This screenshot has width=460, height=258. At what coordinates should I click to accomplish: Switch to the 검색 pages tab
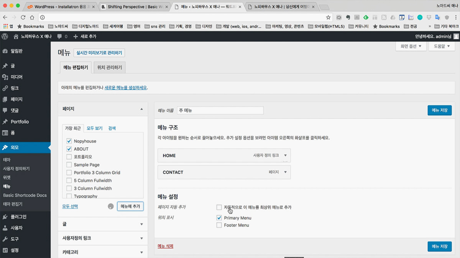click(x=112, y=128)
